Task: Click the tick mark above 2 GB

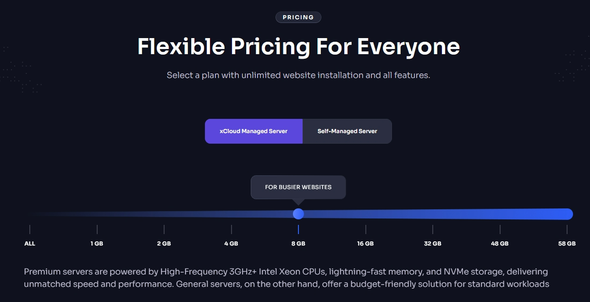Action: coord(164,229)
